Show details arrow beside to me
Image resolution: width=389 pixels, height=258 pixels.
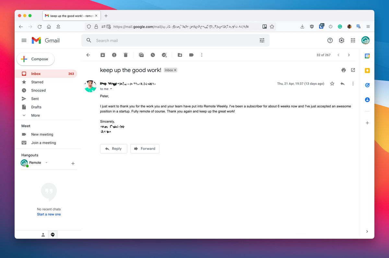point(111,89)
